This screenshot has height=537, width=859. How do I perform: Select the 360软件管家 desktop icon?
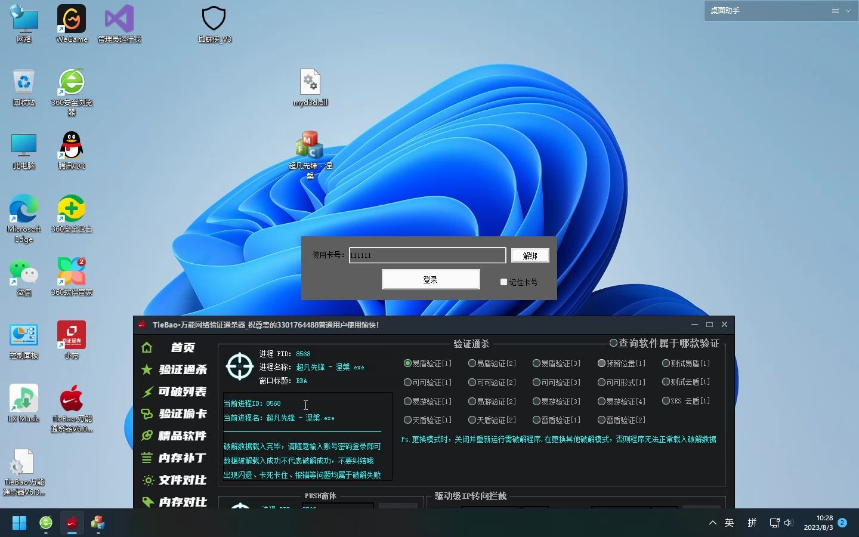tap(72, 277)
